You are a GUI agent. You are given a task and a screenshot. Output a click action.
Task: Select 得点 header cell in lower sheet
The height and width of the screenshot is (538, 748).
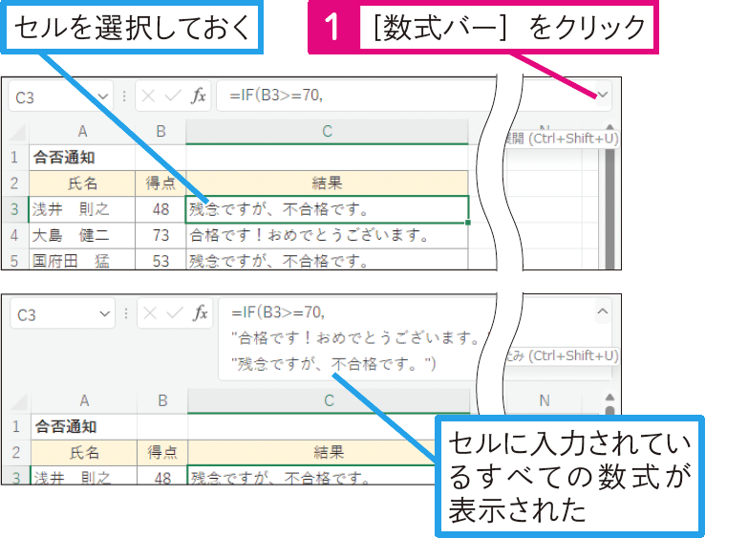tap(162, 452)
